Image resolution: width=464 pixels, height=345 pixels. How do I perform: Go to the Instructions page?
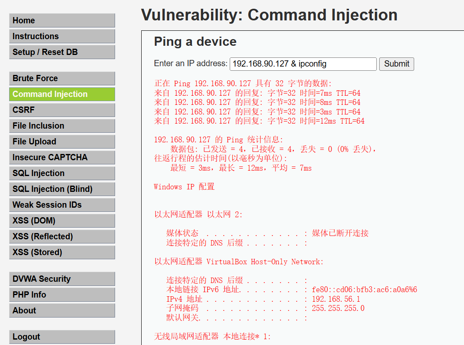click(x=62, y=36)
